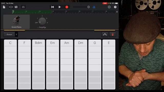Tap bar 7 on the ruler
The width and height of the screenshot is (164, 92).
[93, 11]
